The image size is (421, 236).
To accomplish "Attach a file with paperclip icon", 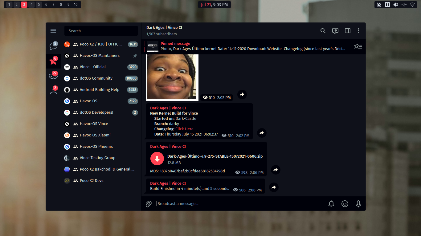I will pos(149,204).
